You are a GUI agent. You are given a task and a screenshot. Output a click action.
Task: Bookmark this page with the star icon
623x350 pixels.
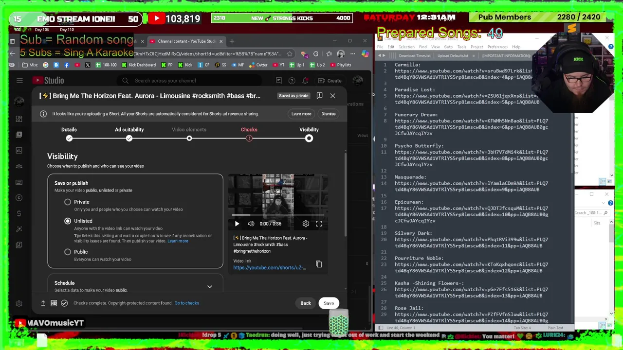[x=290, y=54]
